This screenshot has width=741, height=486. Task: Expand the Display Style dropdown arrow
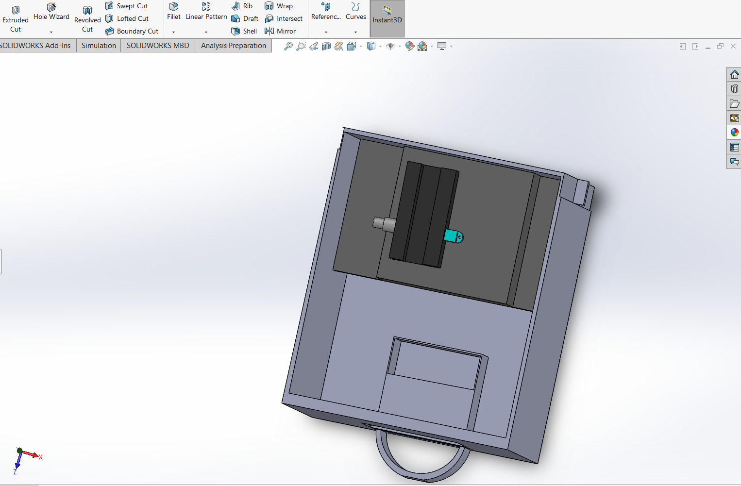tap(380, 47)
